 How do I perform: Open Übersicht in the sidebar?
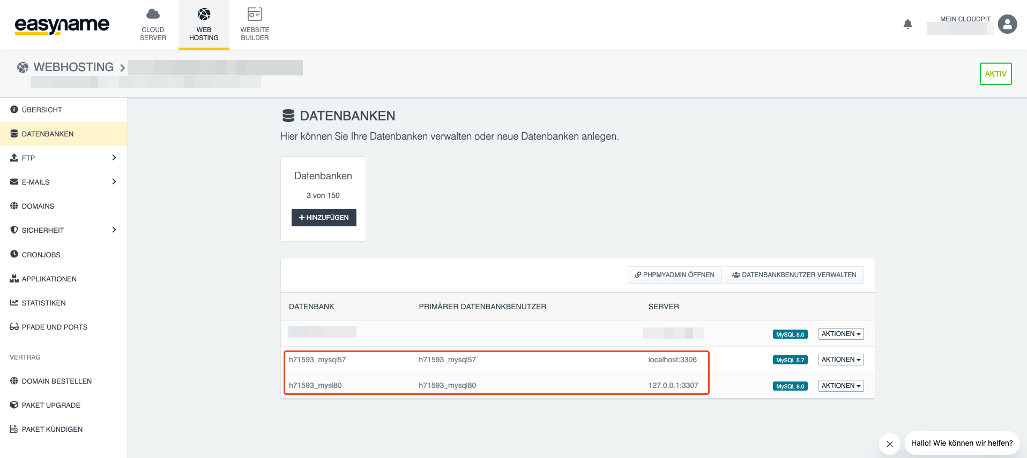coord(42,110)
